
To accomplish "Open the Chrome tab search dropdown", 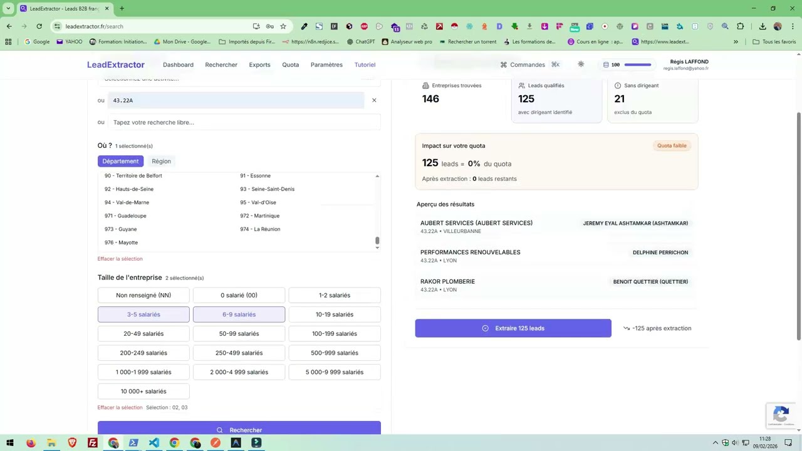I will pyautogui.click(x=8, y=8).
